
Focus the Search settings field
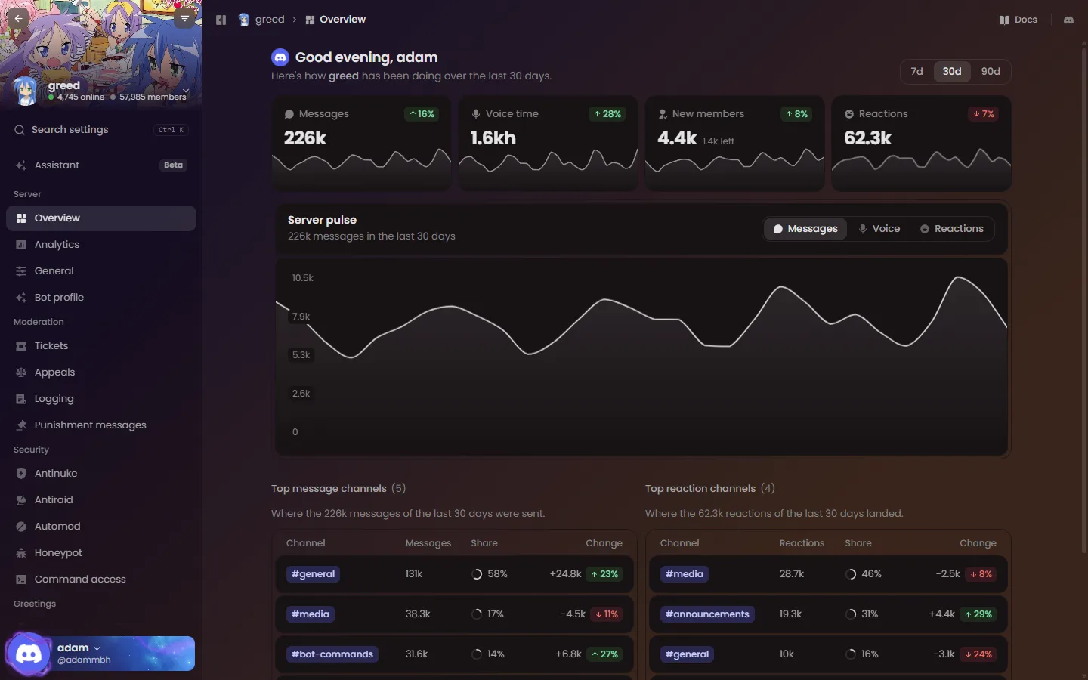(100, 130)
